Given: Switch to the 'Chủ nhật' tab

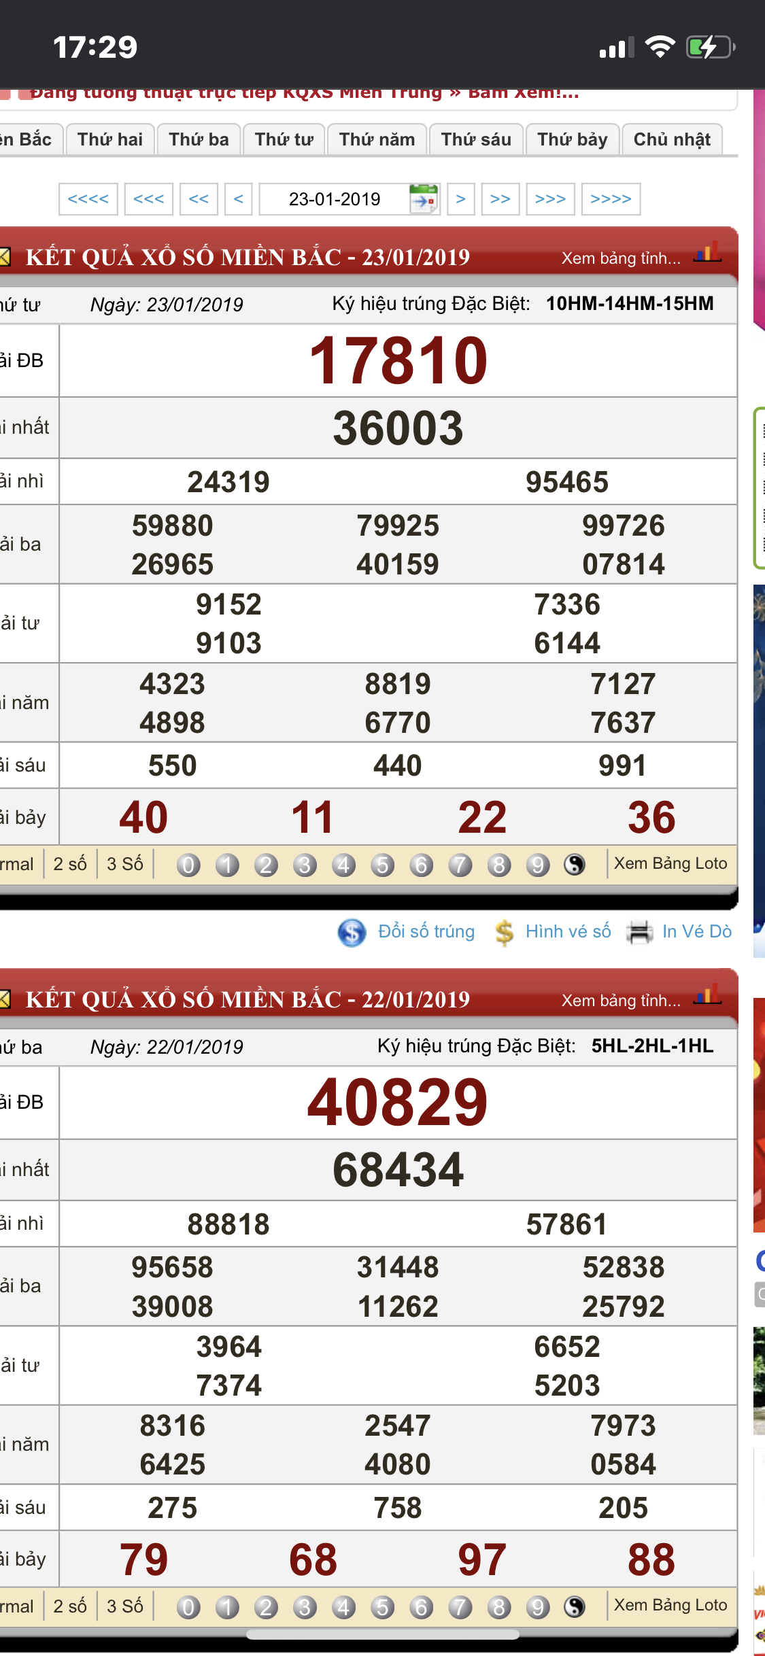Looking at the screenshot, I should pos(672,139).
